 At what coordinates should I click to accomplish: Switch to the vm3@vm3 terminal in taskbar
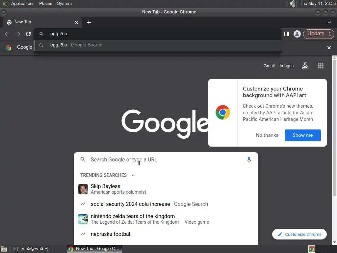click(x=31, y=249)
